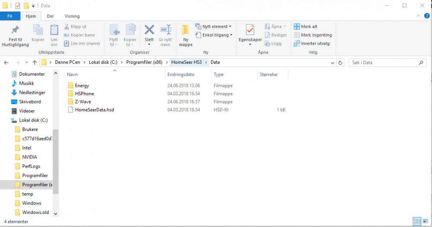Viewport: 432px width, 227px height.
Task: Create a new folder with Ny mappe
Action: 185,31
